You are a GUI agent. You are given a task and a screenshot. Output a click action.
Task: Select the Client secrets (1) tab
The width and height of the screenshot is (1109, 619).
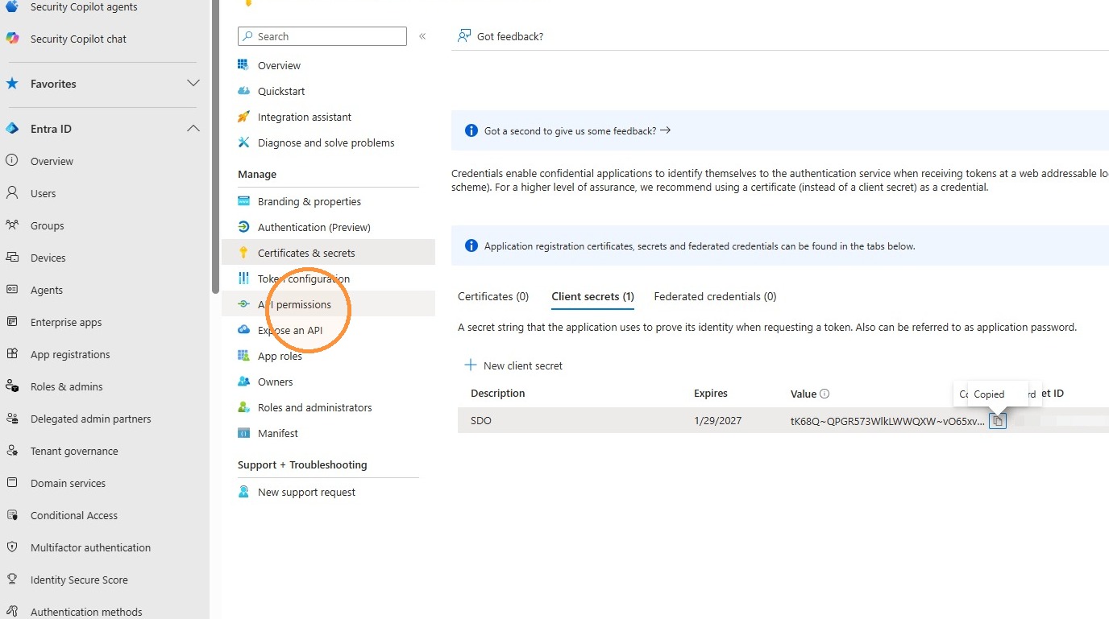click(592, 297)
